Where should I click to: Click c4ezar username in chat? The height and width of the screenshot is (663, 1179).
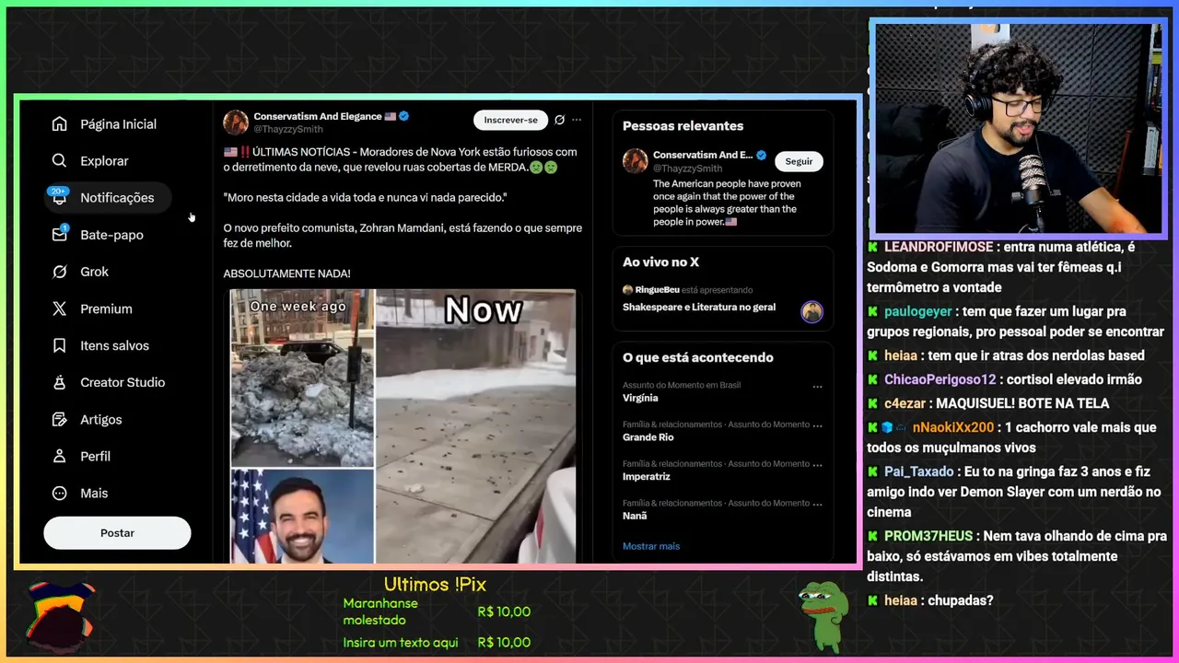pos(905,403)
